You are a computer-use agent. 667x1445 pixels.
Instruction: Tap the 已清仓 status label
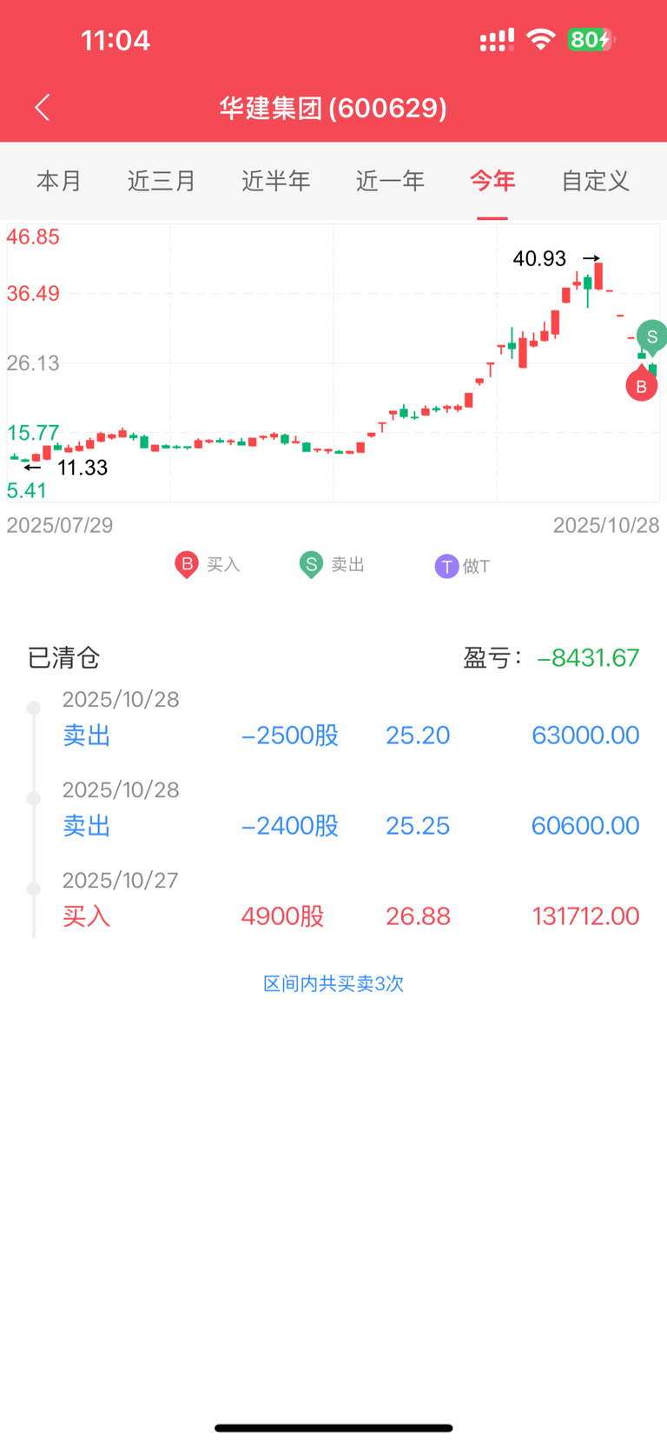[63, 658]
